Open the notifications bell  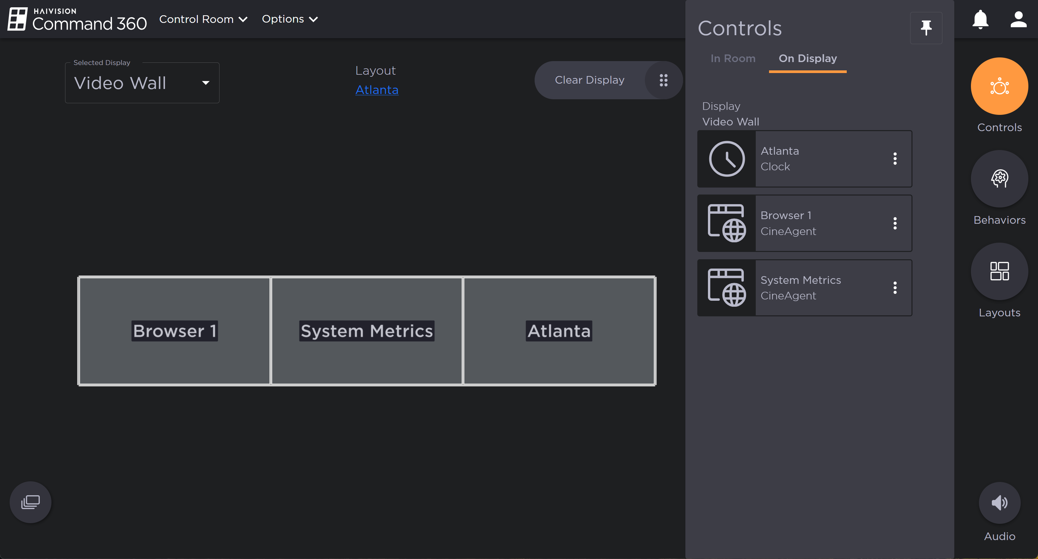tap(980, 19)
